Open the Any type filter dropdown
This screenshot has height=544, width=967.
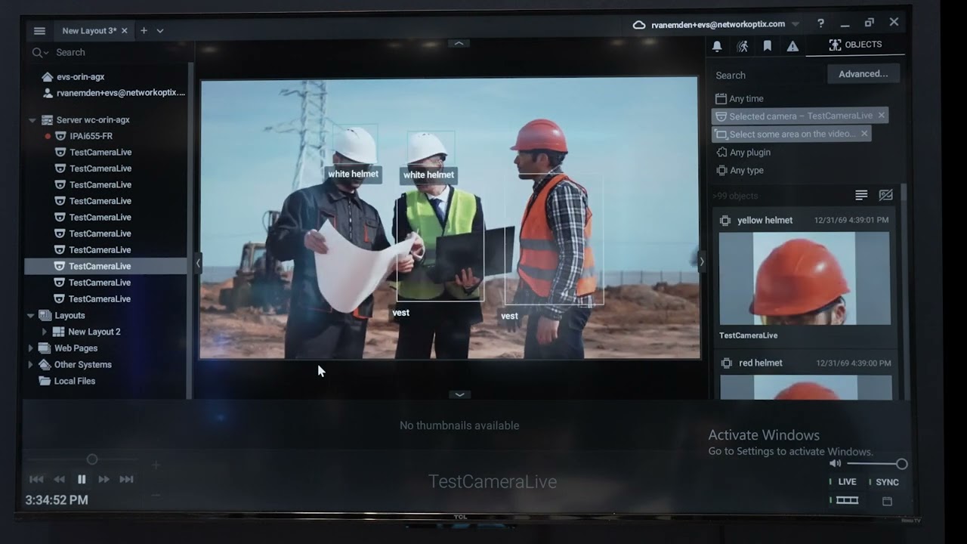pos(746,171)
